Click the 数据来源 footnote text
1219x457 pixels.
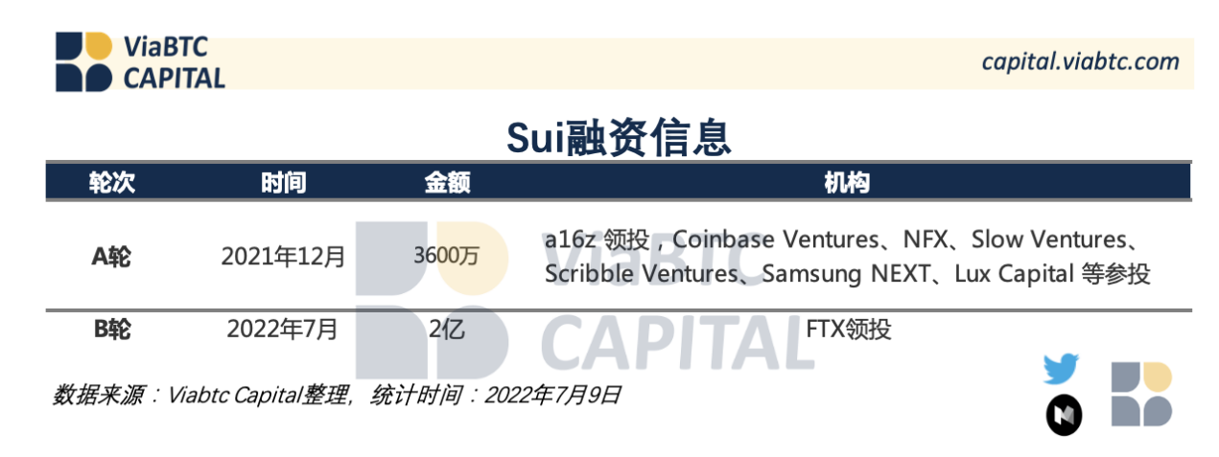point(337,395)
